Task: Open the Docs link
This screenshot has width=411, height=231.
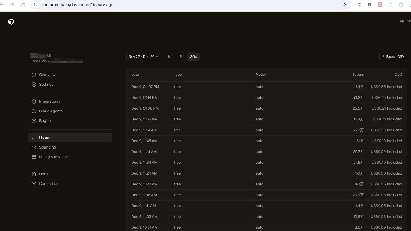Action: [44, 174]
